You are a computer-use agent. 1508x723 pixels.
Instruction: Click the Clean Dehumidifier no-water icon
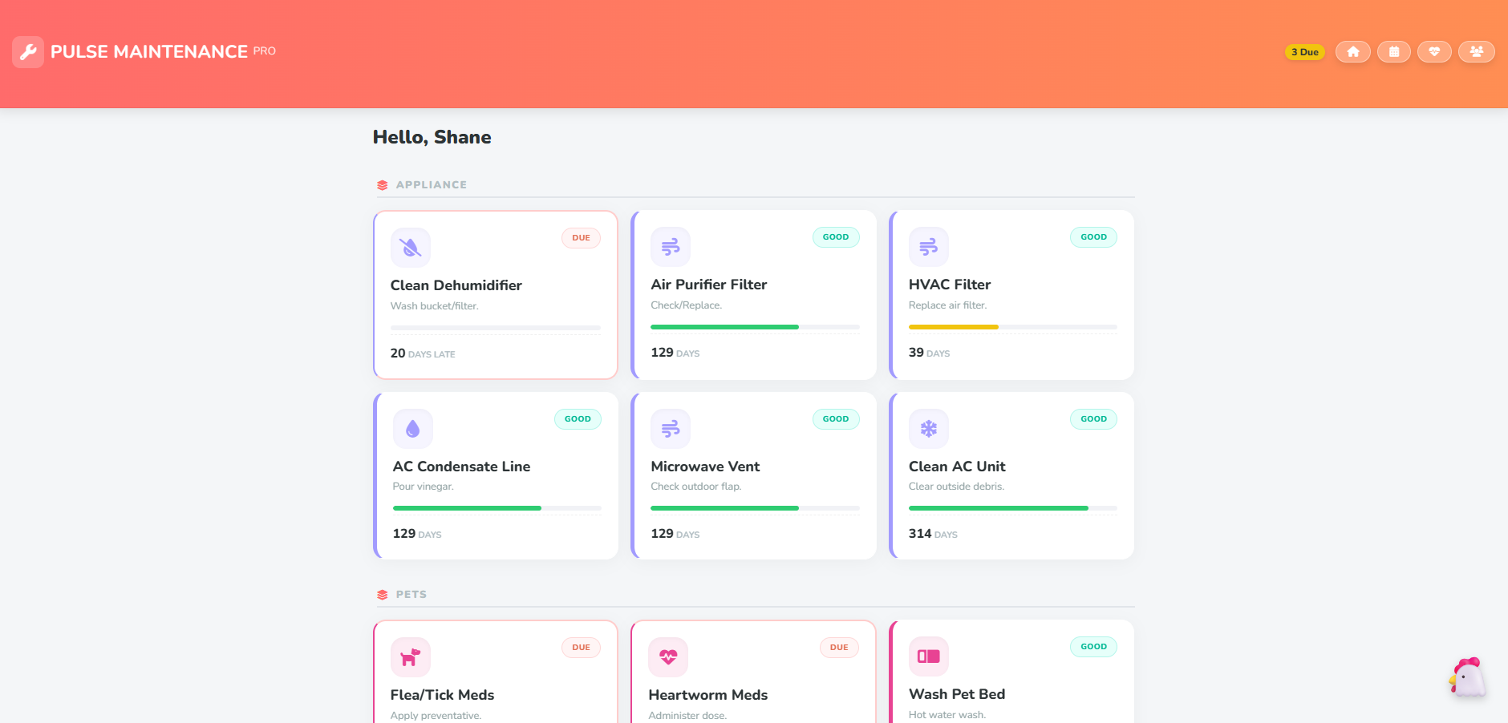pyautogui.click(x=411, y=248)
